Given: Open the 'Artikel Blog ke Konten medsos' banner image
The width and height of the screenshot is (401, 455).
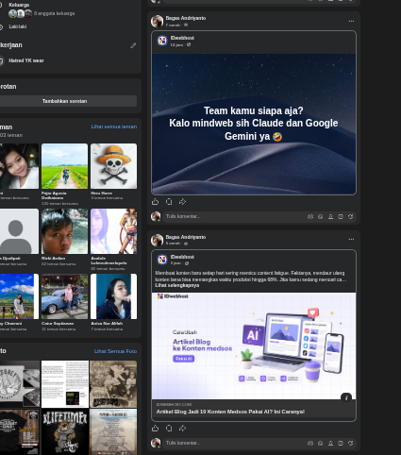Looking at the screenshot, I should 254,345.
